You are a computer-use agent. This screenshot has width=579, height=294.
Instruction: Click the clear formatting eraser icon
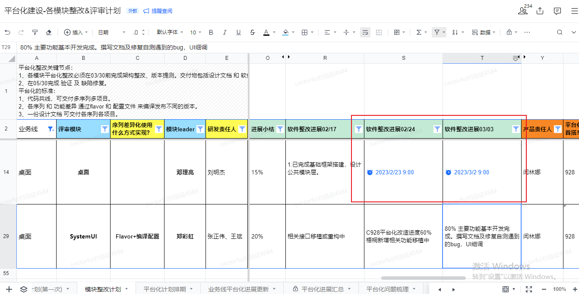(x=49, y=32)
